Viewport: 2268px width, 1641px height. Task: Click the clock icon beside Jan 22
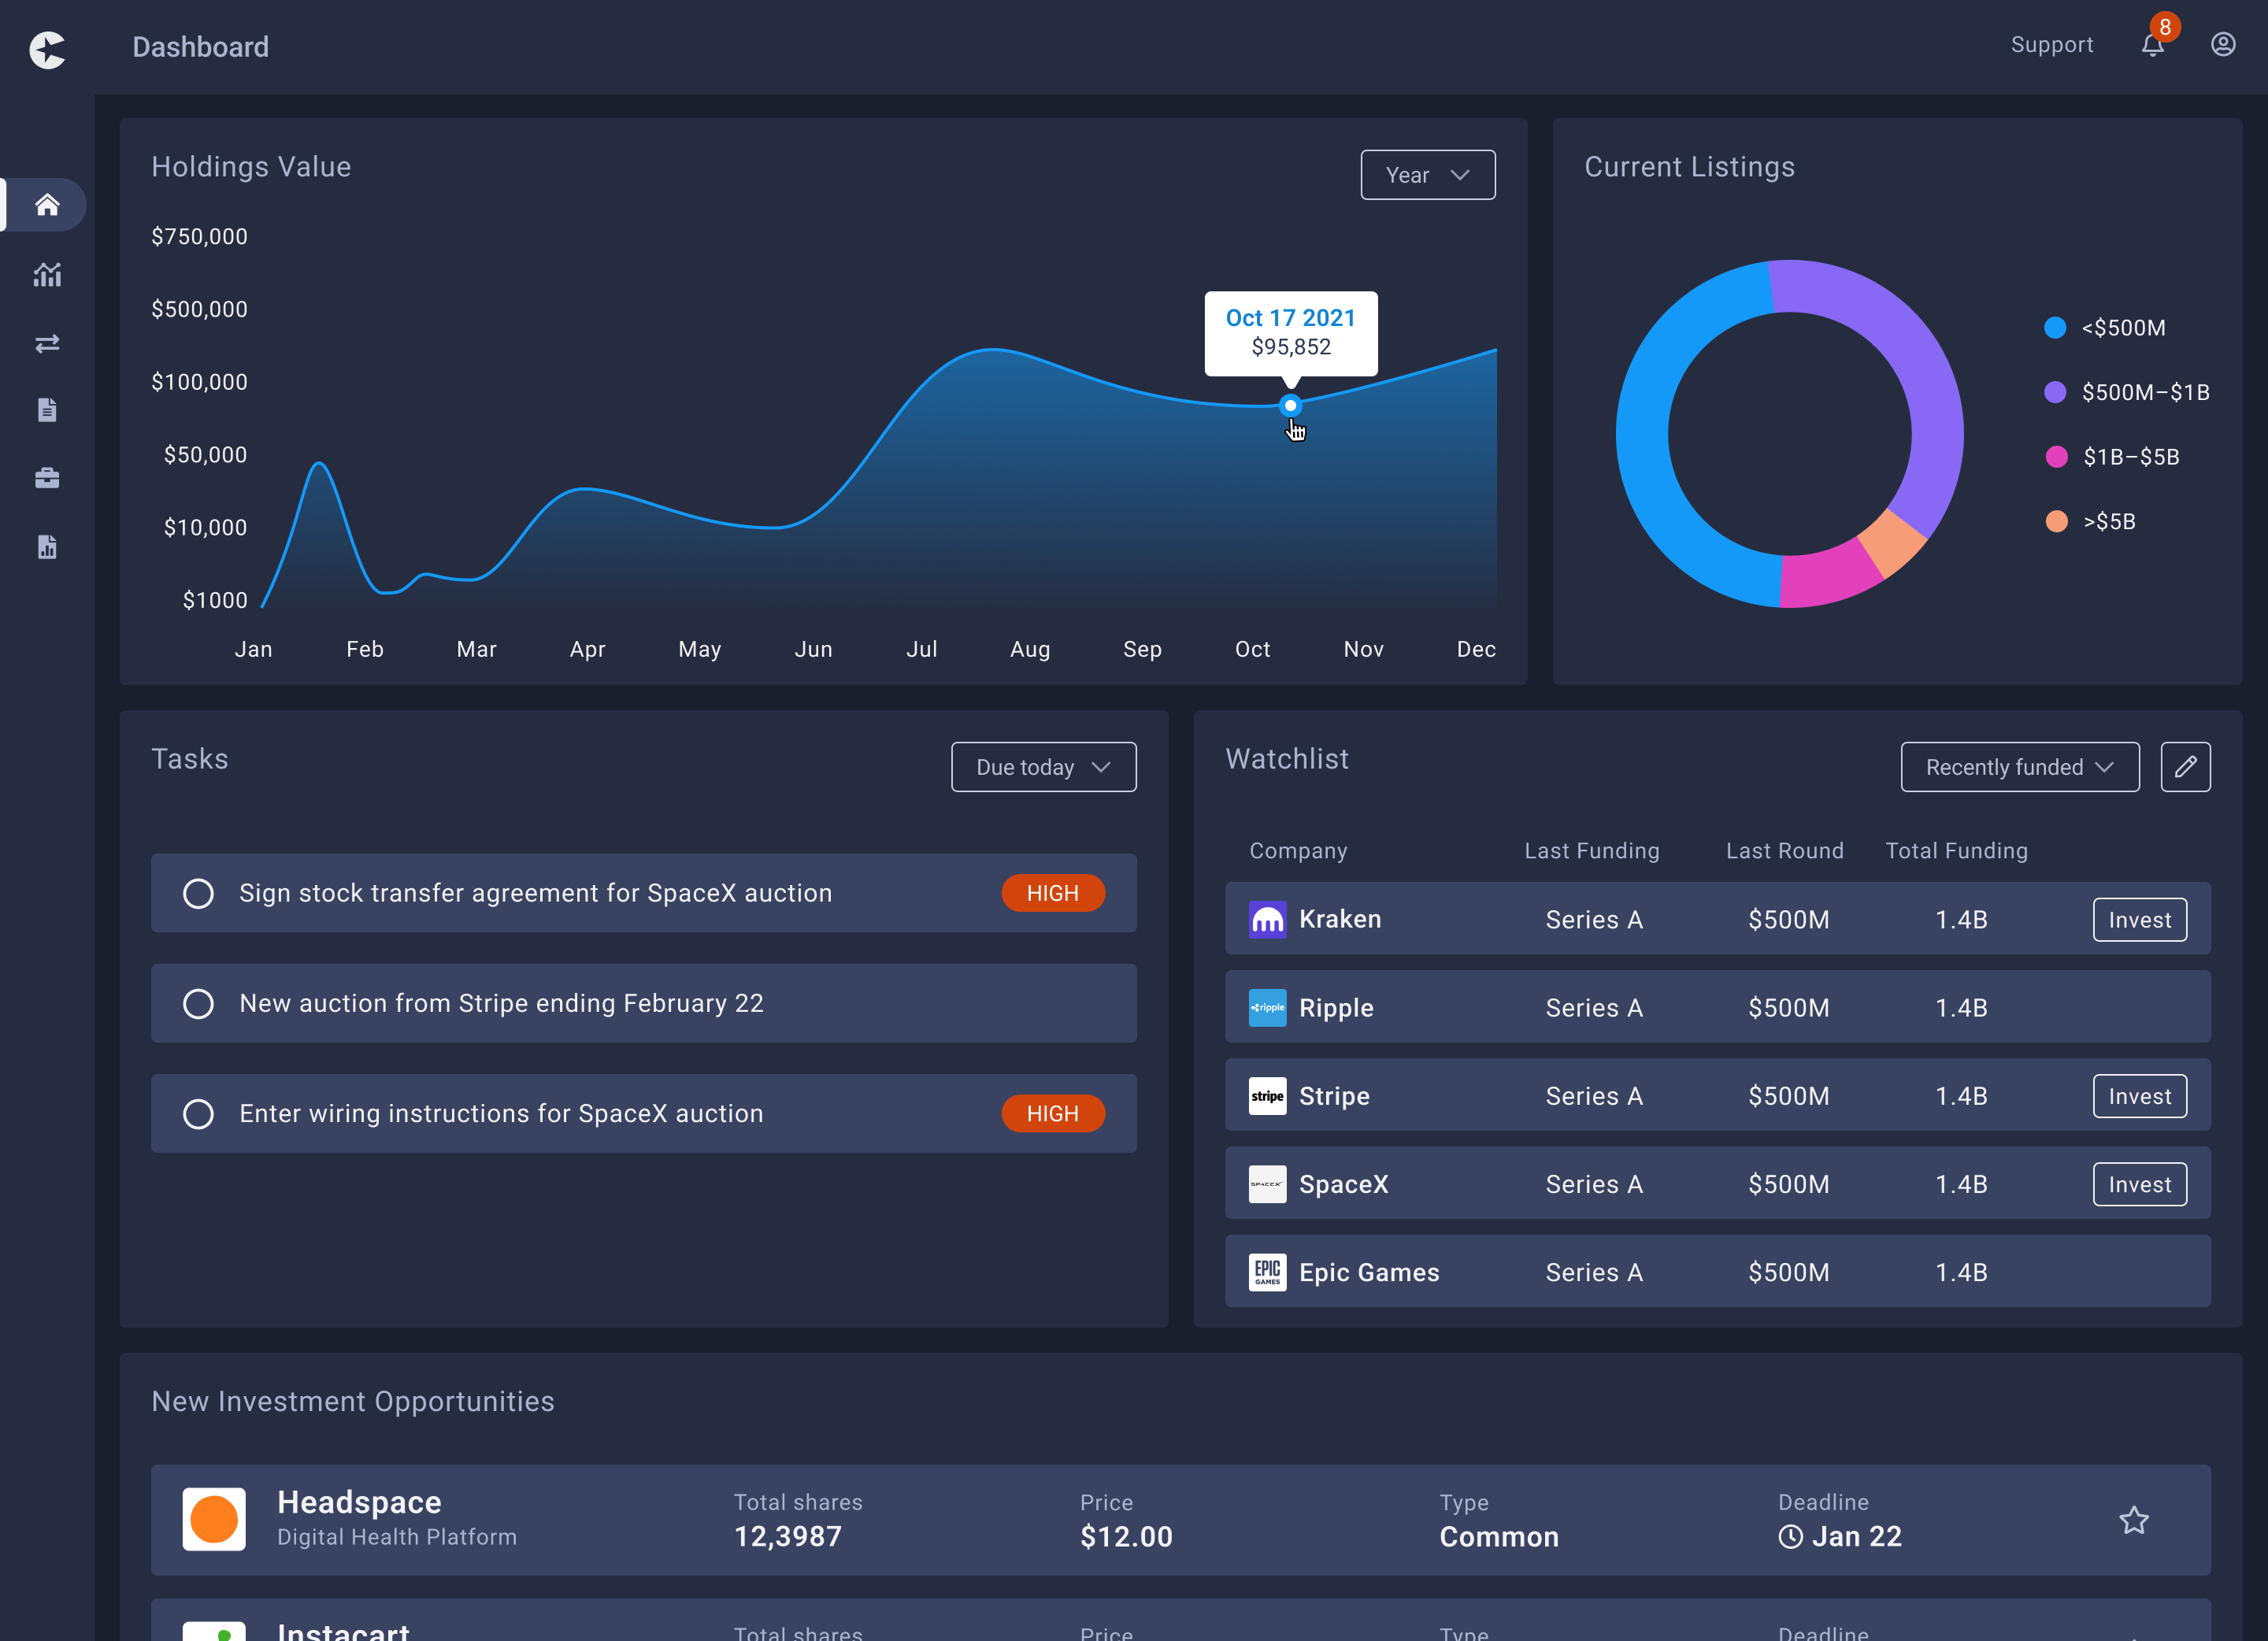(x=1790, y=1537)
